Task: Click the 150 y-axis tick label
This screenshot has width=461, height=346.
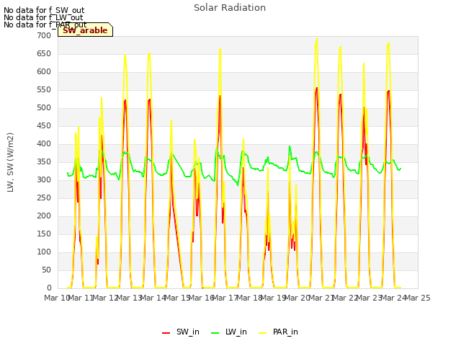Action: tap(44, 234)
